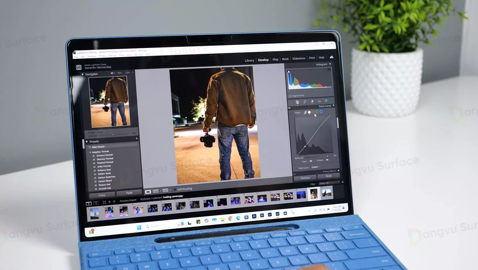Collapse the Tone Curve panel
Viewport: 478px width, 270px height.
coord(334,105)
